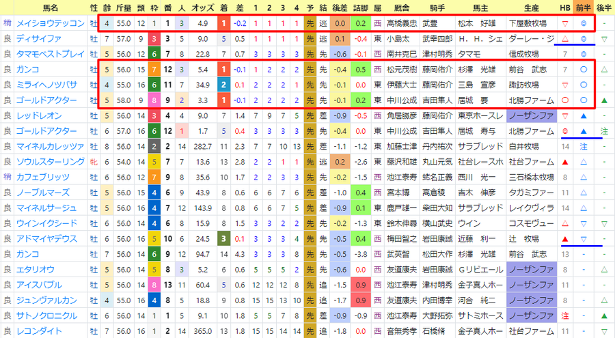Image resolution: width=615 pixels, height=338 pixels.
Task: Sort by the 騎手 column header
Action: 437,8
